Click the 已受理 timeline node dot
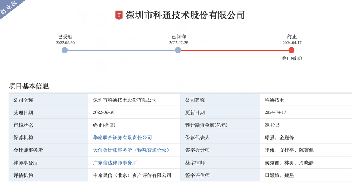Image resolution: width=358 pixels, height=185 pixels. tap(65, 50)
